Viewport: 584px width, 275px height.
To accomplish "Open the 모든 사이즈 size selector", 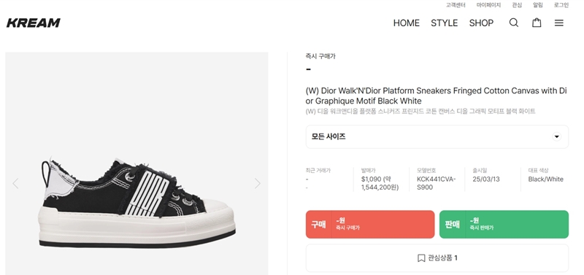I will [x=437, y=136].
